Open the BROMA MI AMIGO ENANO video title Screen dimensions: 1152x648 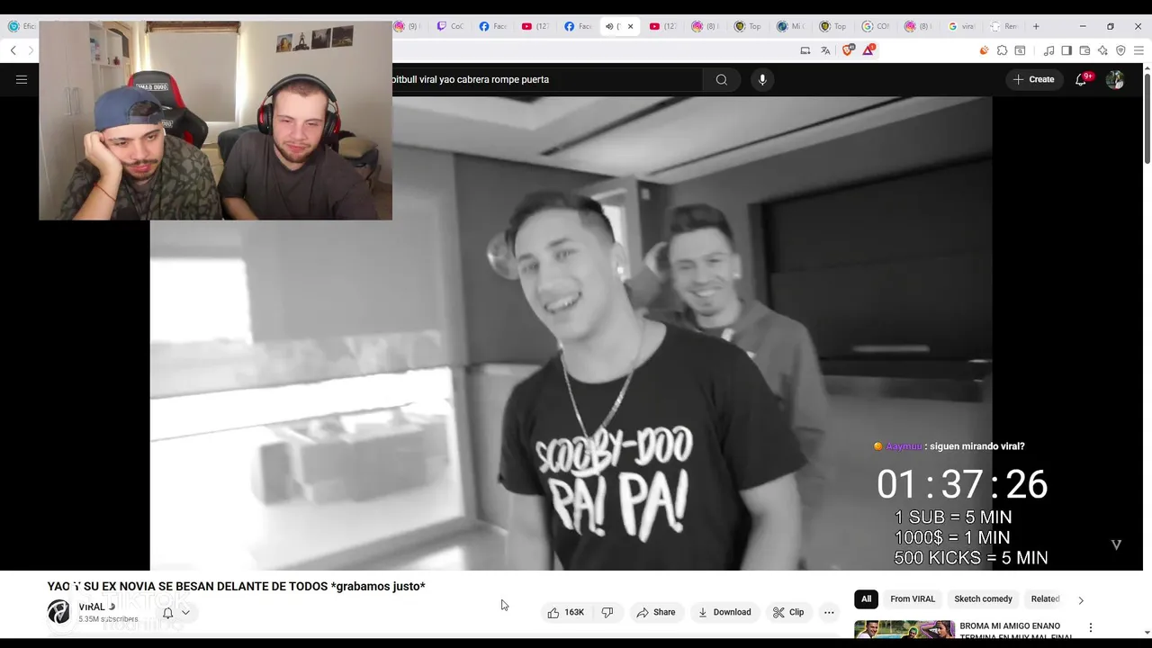[x=1016, y=631]
